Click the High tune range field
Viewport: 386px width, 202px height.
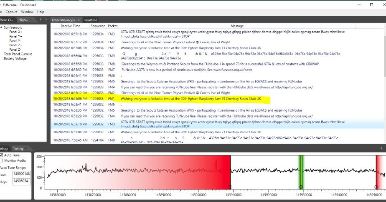tap(21, 181)
